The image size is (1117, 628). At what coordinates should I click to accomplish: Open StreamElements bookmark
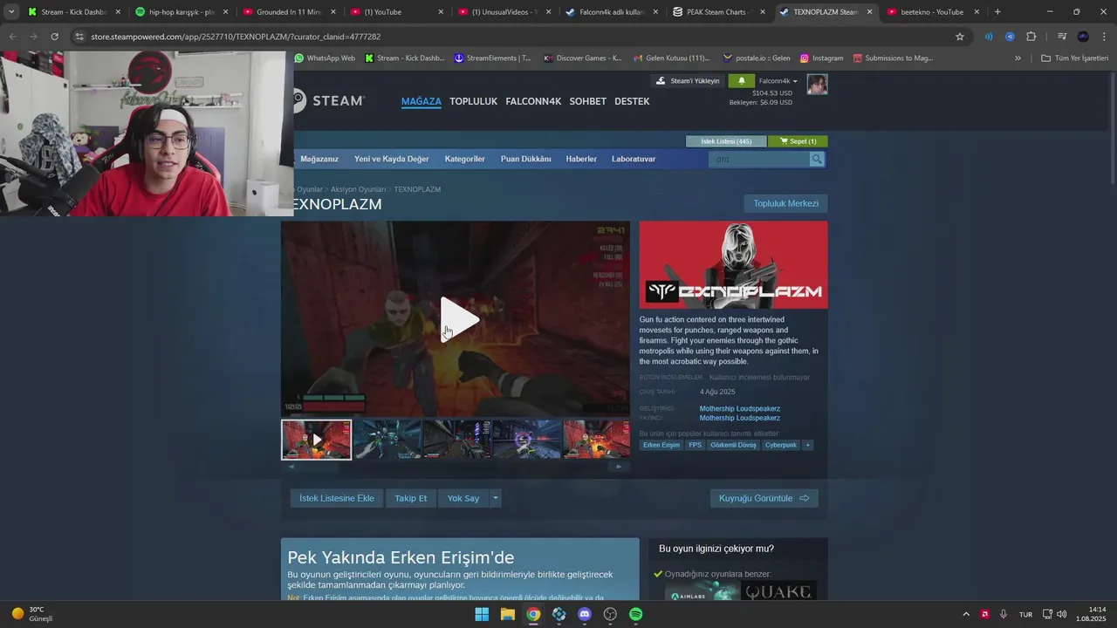point(492,58)
